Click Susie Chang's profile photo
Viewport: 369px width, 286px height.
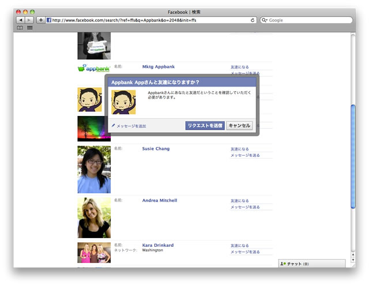(x=94, y=170)
